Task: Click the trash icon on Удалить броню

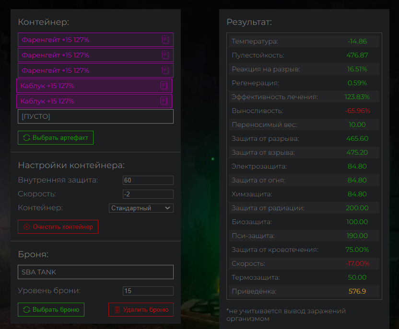Action: click(117, 310)
